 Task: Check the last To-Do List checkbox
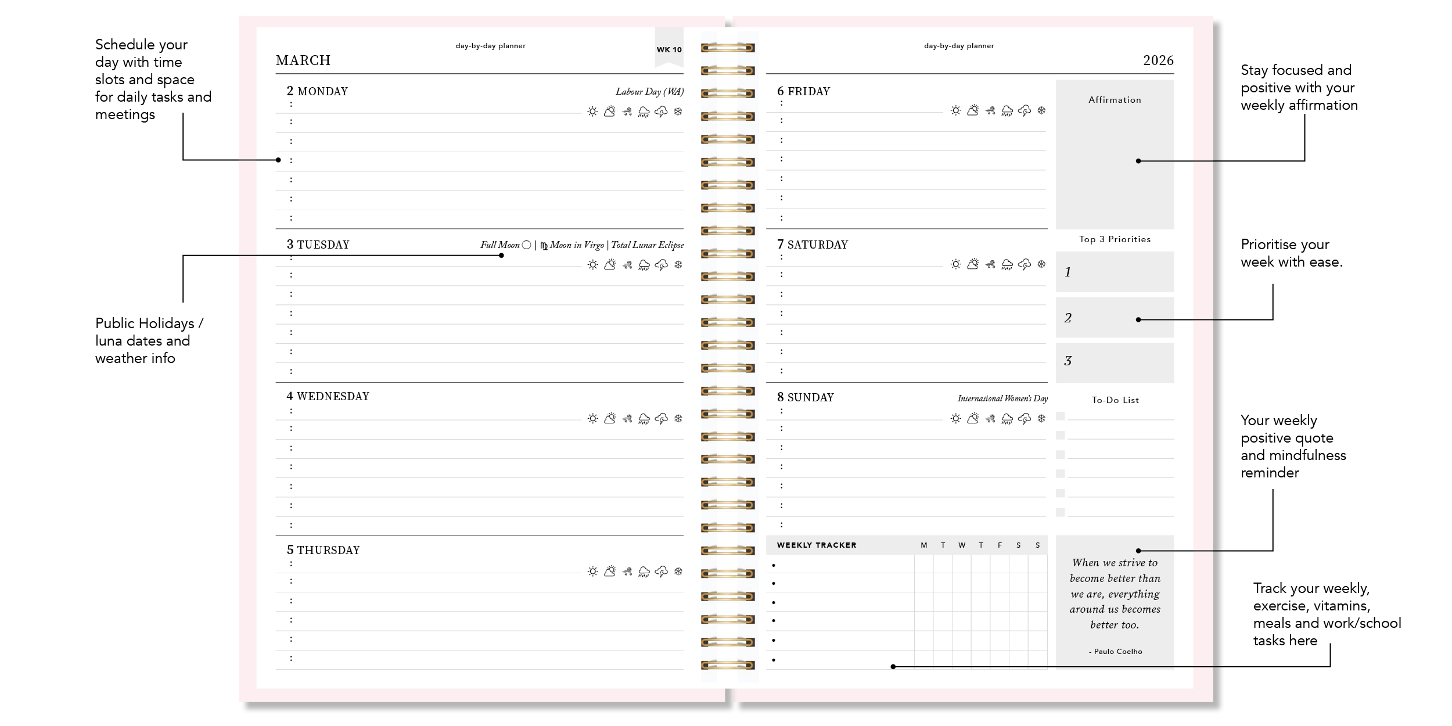(x=1060, y=512)
